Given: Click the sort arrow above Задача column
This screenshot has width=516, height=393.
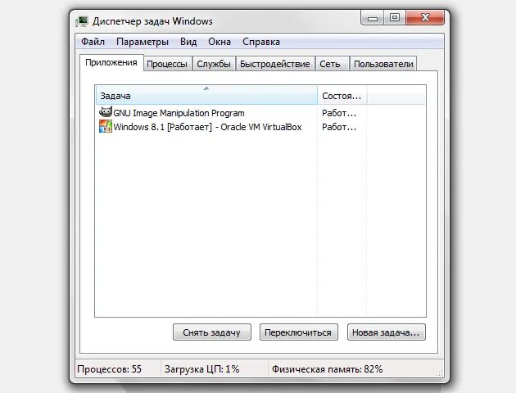Looking at the screenshot, I should 206,88.
